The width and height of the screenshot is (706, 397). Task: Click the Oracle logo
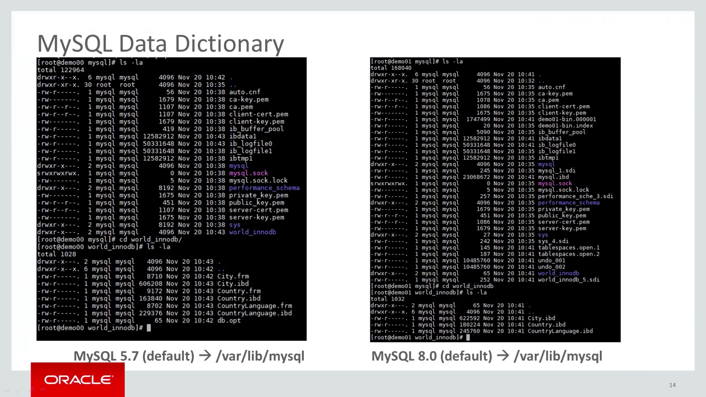tap(78, 380)
